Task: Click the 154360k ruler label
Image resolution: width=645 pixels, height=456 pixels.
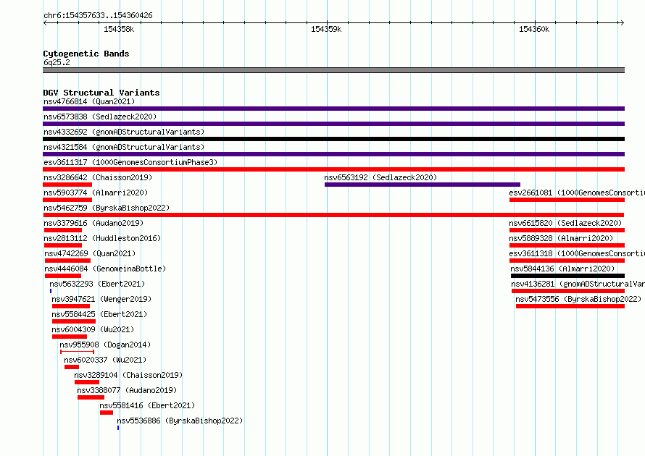Action: 534,29
